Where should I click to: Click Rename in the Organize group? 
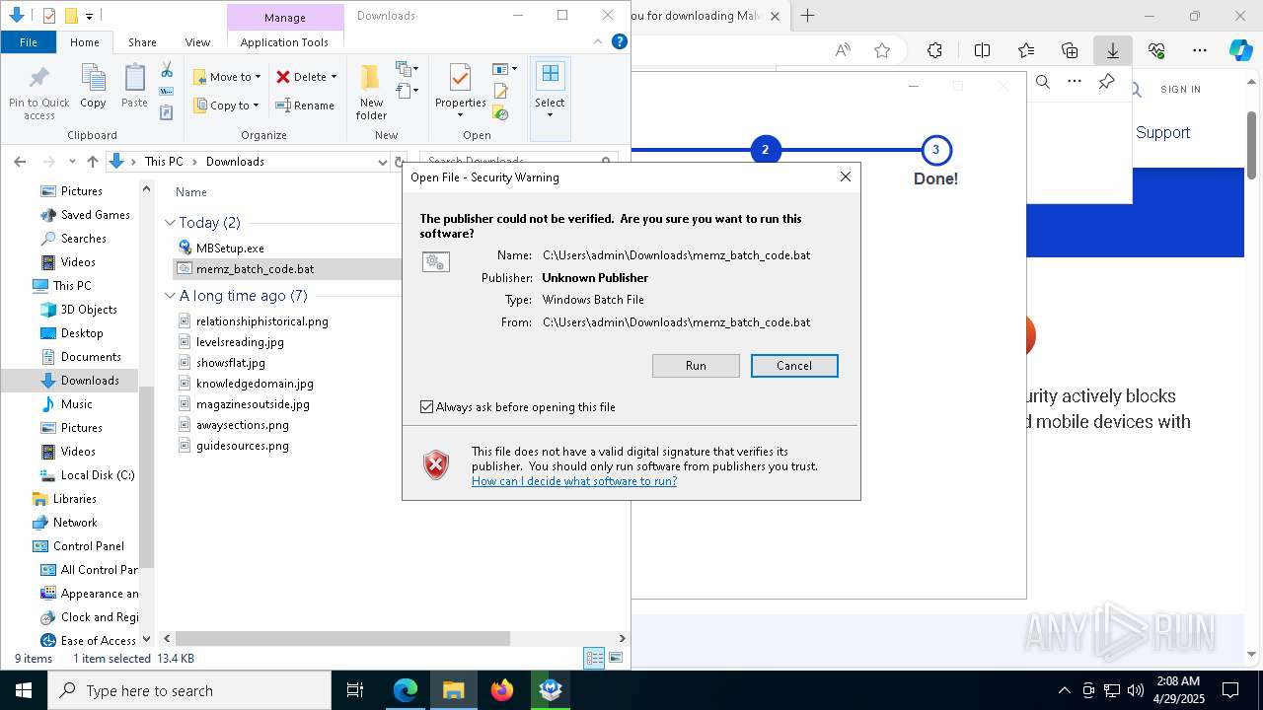[305, 106]
